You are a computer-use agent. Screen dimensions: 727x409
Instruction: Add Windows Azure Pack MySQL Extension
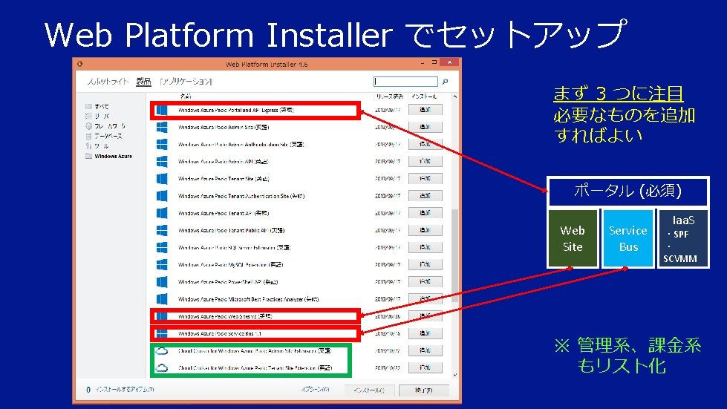click(426, 264)
